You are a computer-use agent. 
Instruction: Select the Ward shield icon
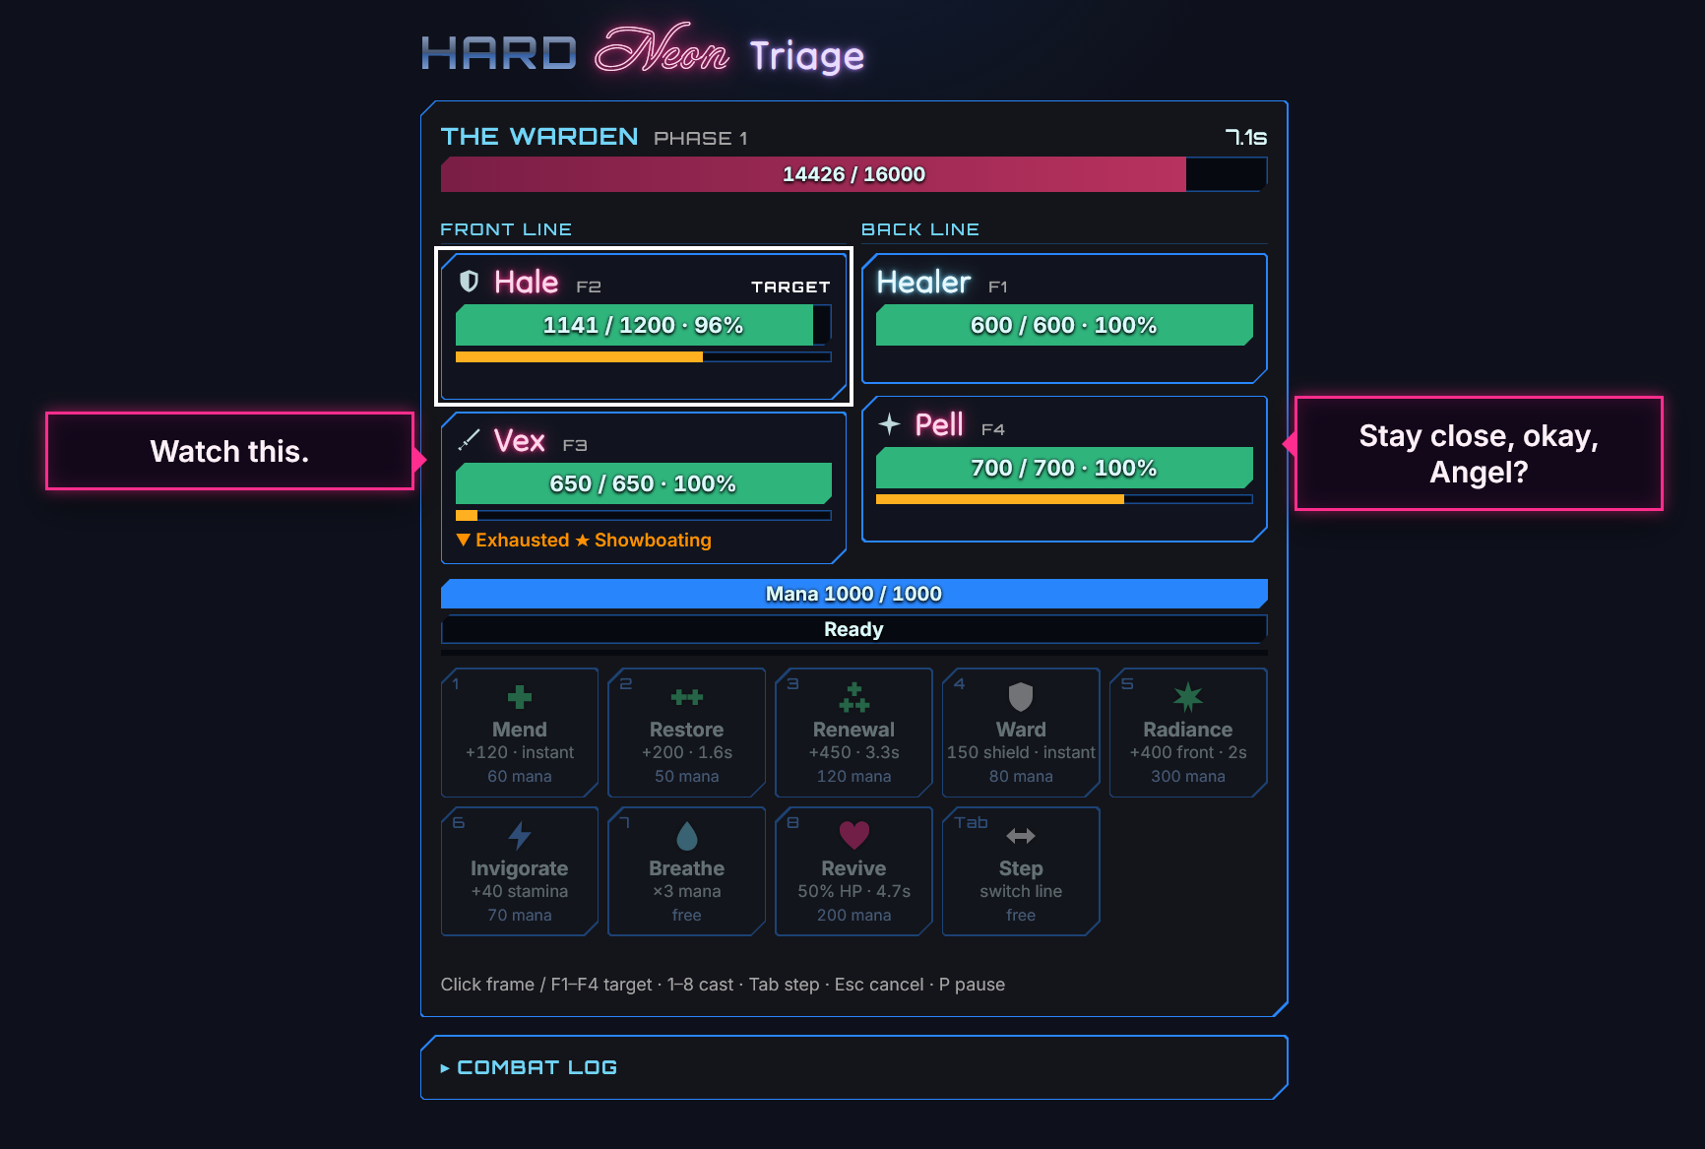1021,697
